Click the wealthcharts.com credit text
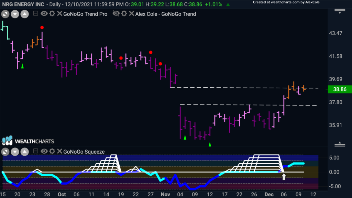352x198 pixels. pos(286,2)
